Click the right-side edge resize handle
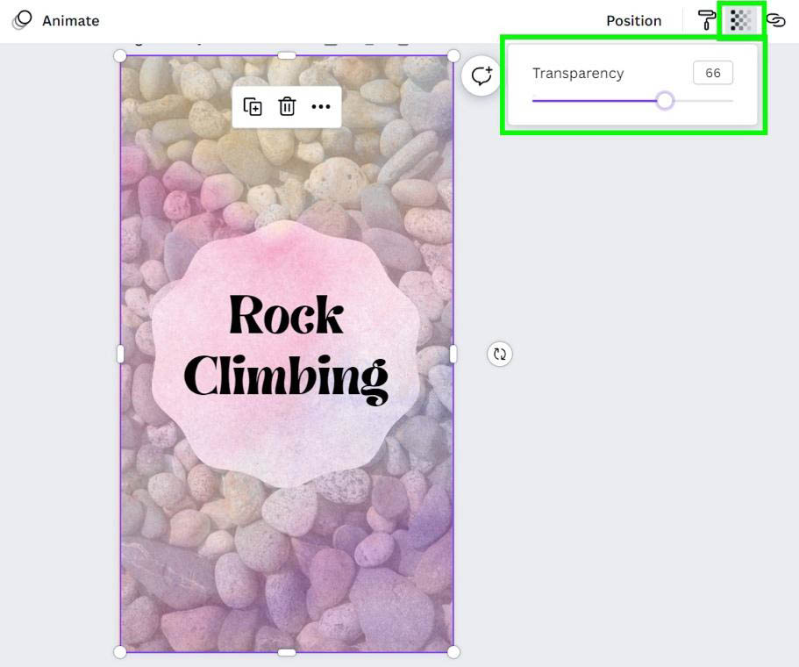This screenshot has width=799, height=667. pyautogui.click(x=453, y=354)
